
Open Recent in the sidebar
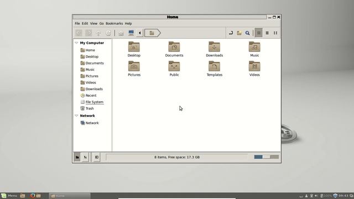click(x=88, y=96)
